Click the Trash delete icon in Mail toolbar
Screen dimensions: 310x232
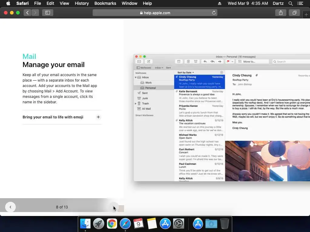click(x=188, y=62)
